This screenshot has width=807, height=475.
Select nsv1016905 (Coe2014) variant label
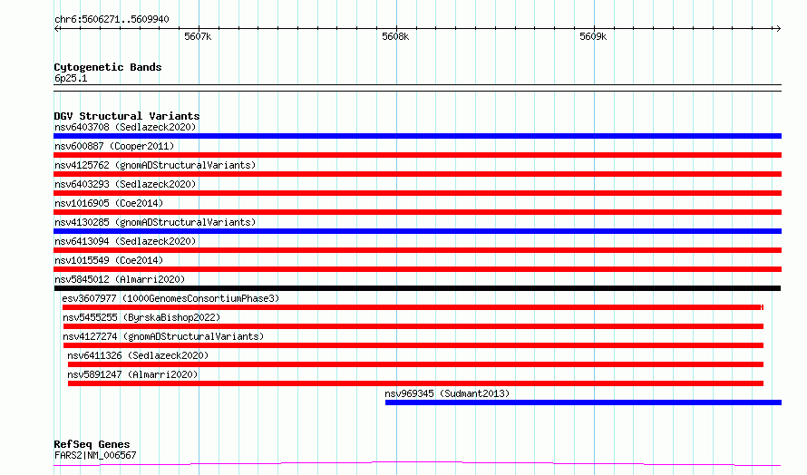coord(109,203)
